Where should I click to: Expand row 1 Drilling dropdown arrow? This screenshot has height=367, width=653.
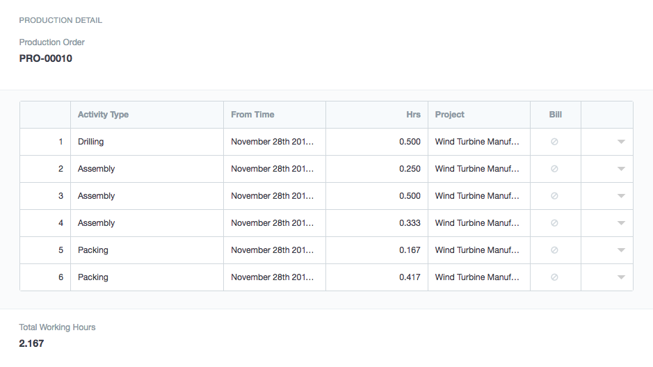coord(621,142)
